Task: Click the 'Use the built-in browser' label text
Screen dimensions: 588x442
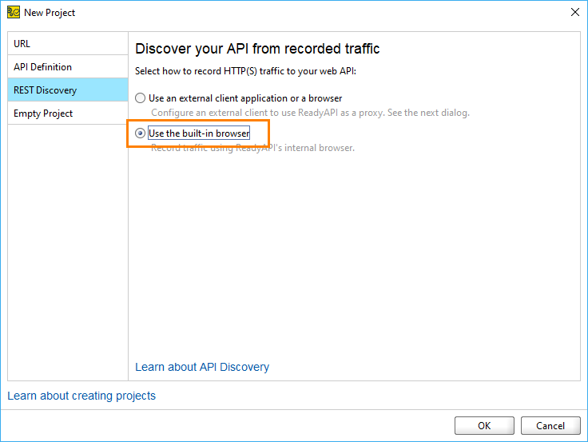Action: [199, 133]
